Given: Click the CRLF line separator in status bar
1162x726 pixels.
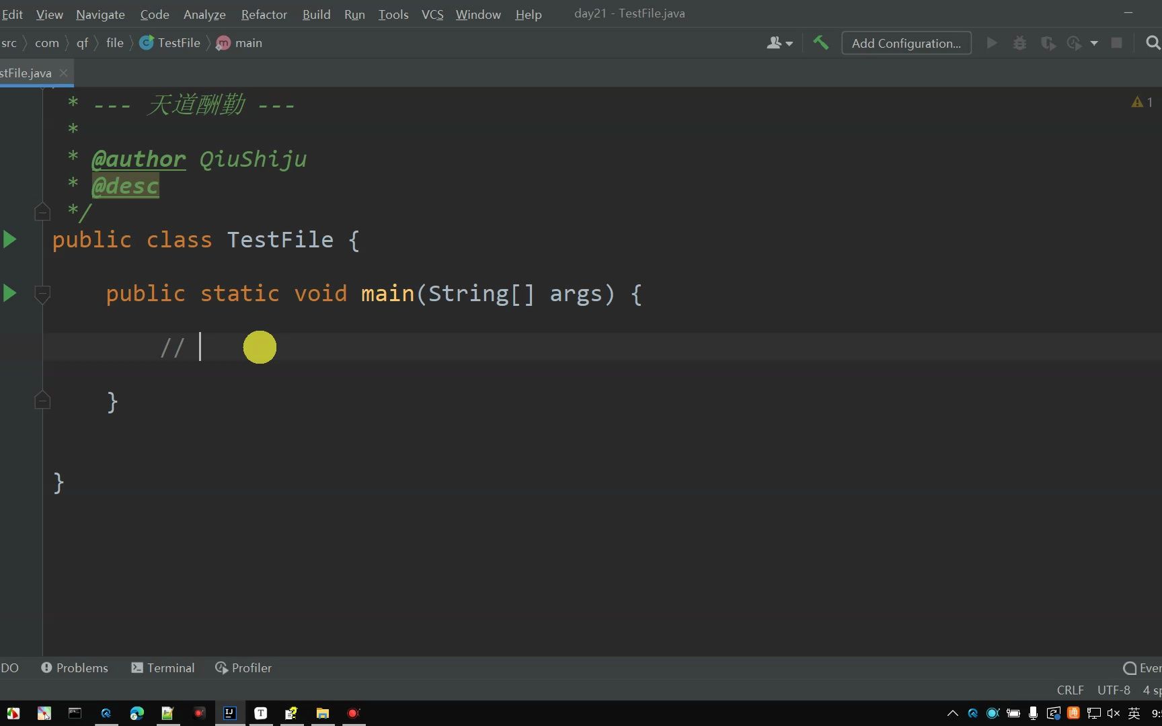Looking at the screenshot, I should (1070, 690).
